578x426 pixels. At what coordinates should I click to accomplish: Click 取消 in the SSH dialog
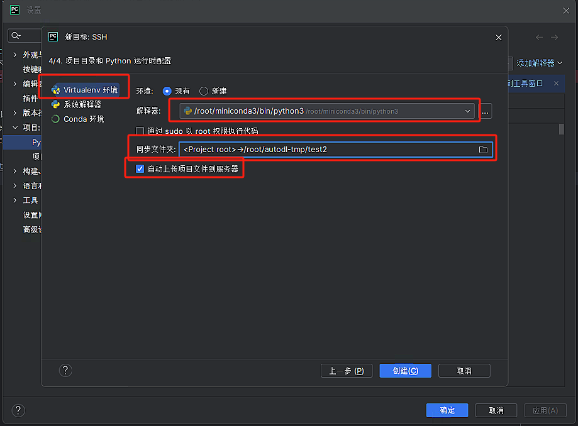464,371
